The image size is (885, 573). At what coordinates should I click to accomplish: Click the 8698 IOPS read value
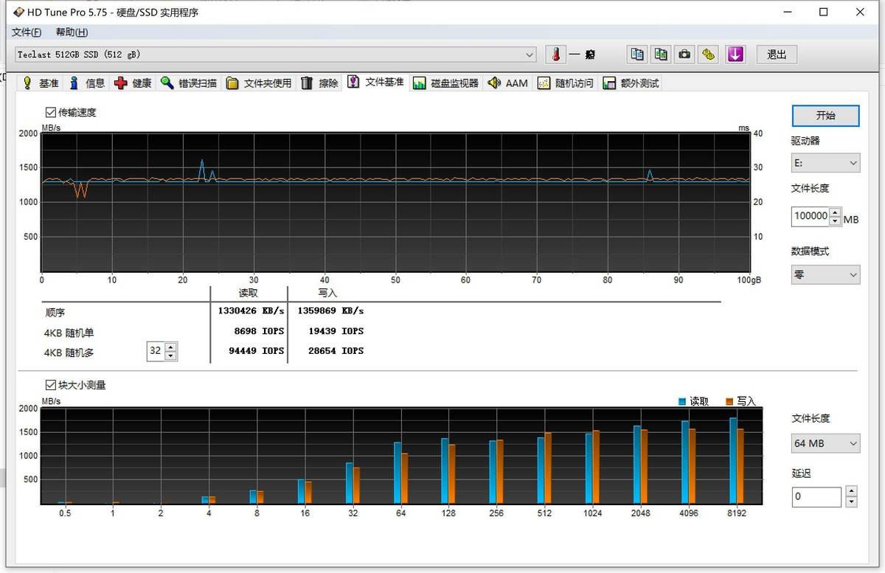pos(259,331)
